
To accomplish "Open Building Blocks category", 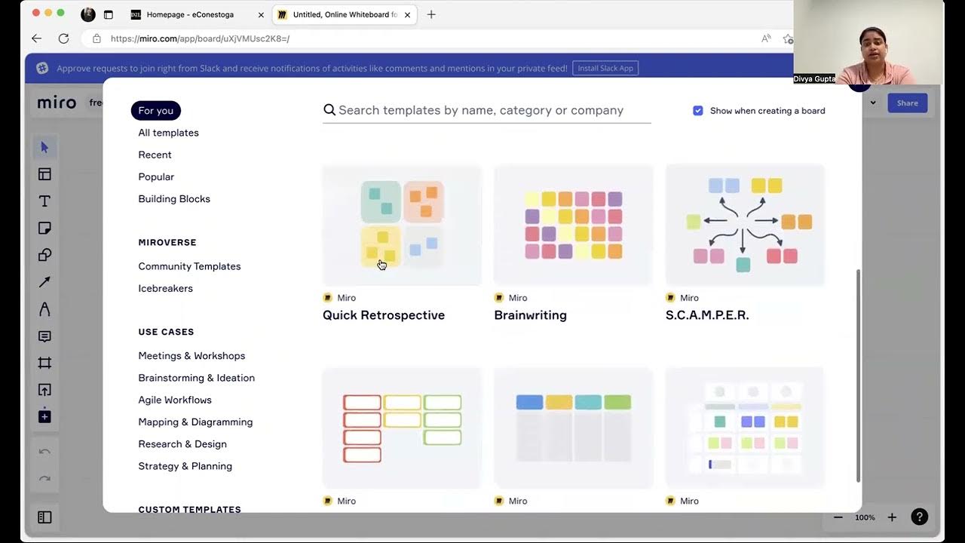I will (x=174, y=199).
